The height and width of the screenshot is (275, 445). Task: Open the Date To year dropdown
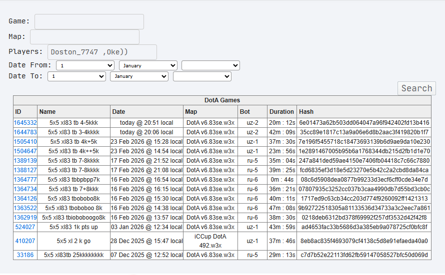click(202, 76)
